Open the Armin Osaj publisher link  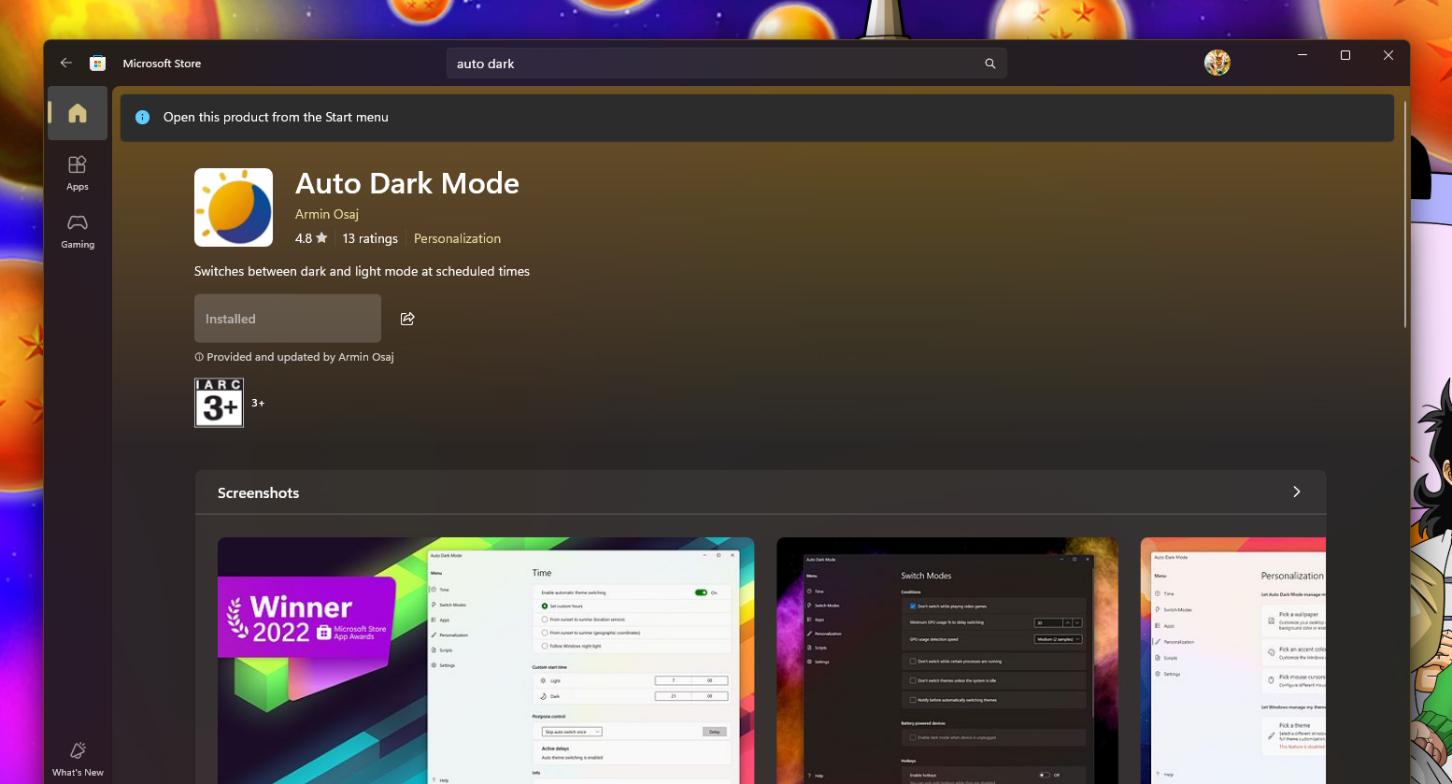click(x=327, y=214)
